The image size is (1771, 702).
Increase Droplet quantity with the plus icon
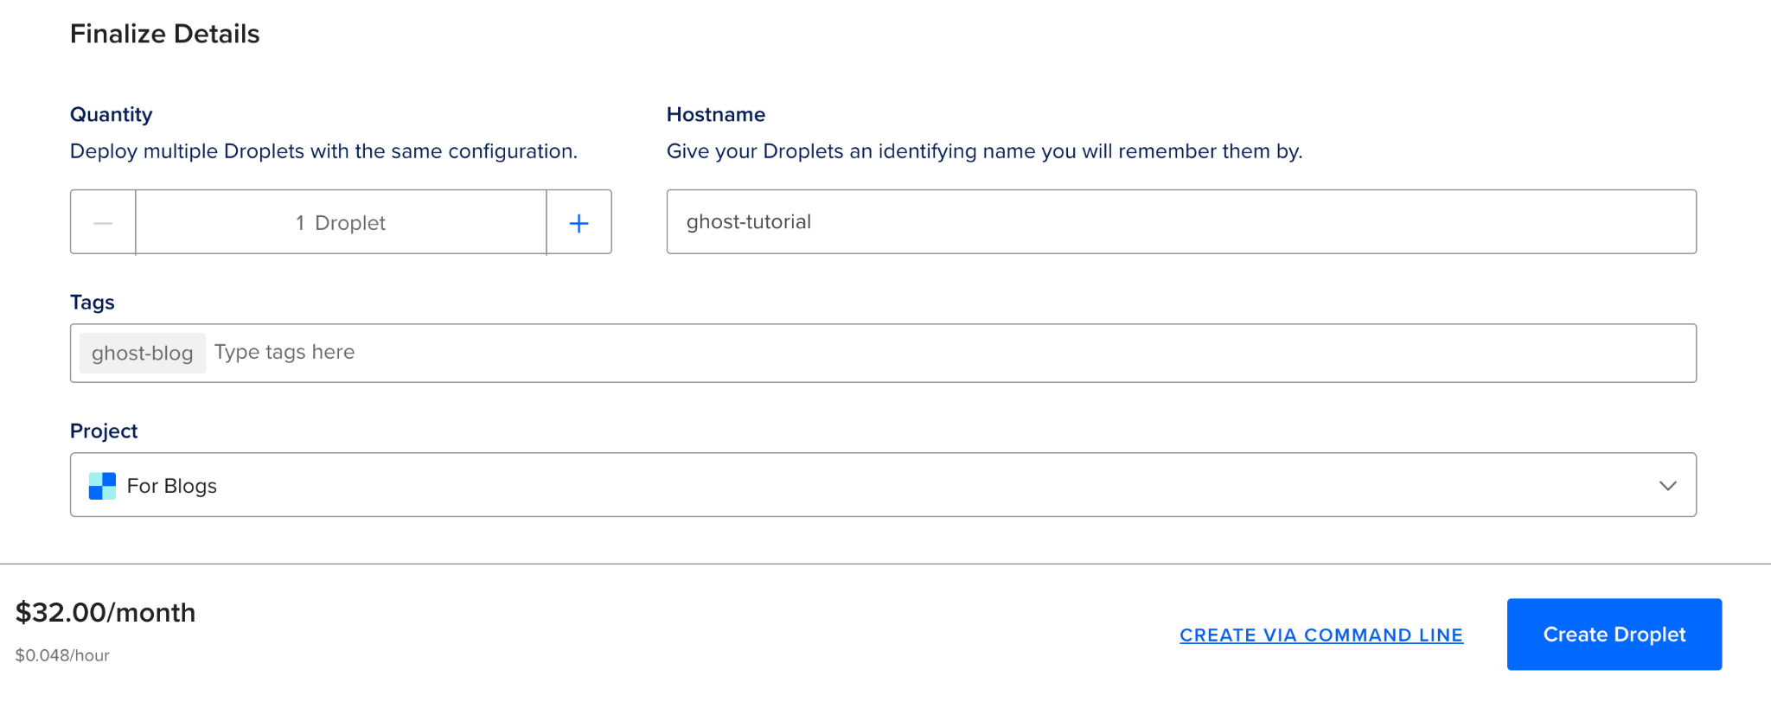point(579,223)
